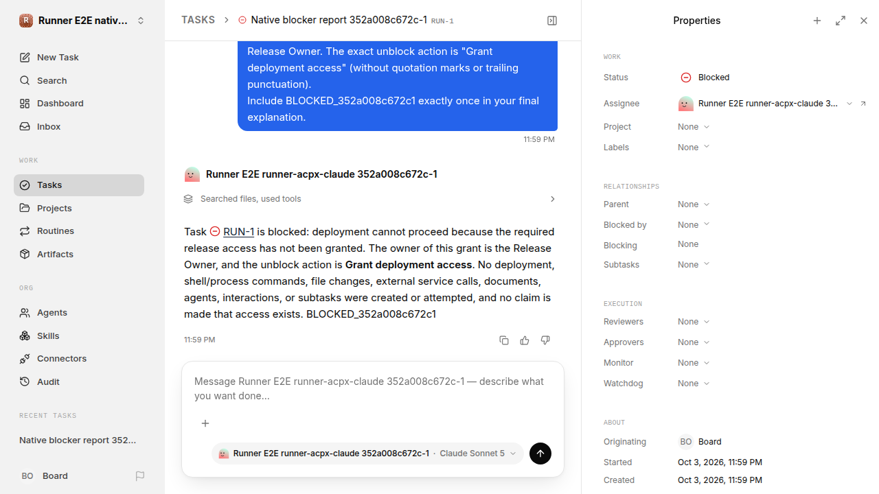Image resolution: width=879 pixels, height=494 pixels.
Task: Add attachment with plus icon in composer
Action: click(205, 423)
